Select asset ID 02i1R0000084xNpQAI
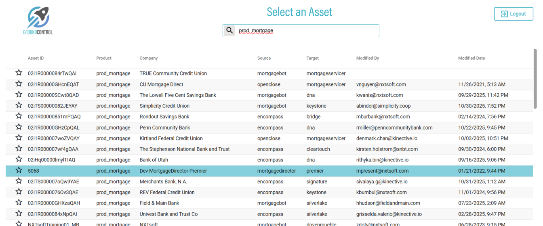Screen dimensions: 543x226 pos(53,214)
